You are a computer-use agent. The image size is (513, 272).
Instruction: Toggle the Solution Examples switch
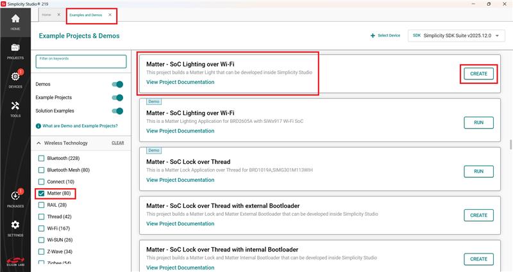[x=117, y=111]
